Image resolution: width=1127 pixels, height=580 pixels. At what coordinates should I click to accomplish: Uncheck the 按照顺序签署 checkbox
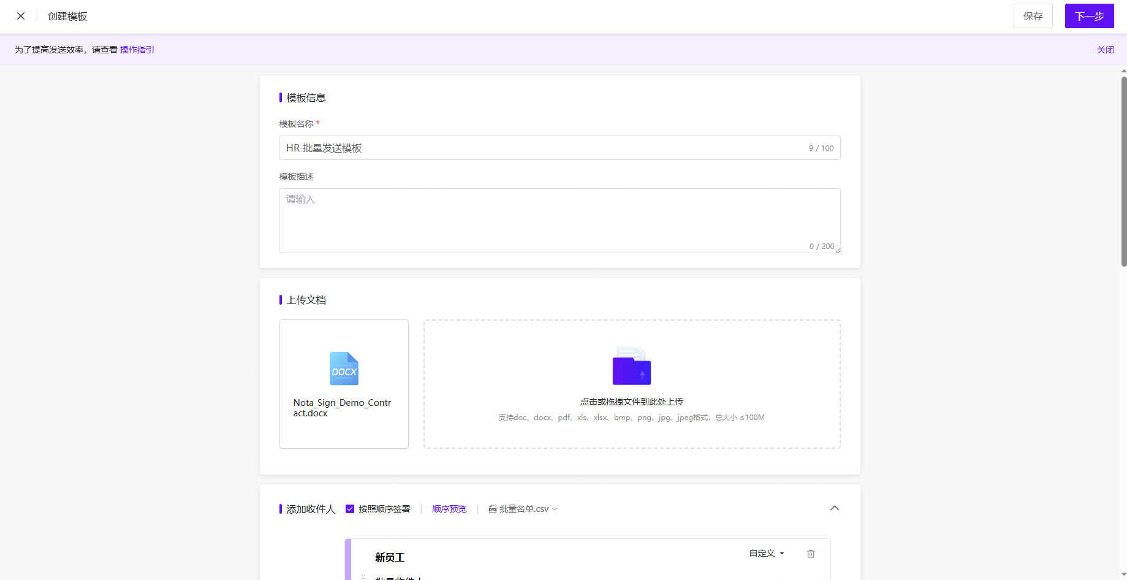coord(350,509)
